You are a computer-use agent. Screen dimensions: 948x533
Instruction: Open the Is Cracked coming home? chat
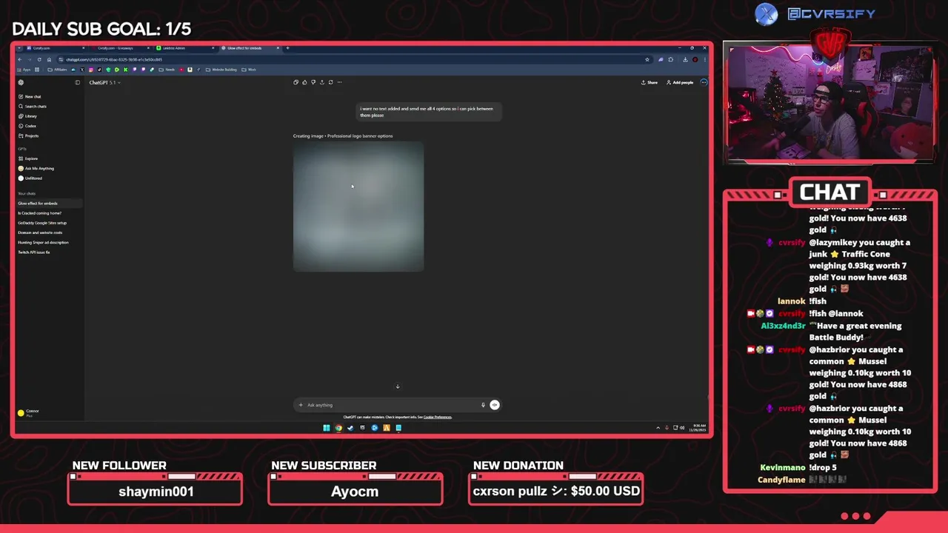pos(40,213)
